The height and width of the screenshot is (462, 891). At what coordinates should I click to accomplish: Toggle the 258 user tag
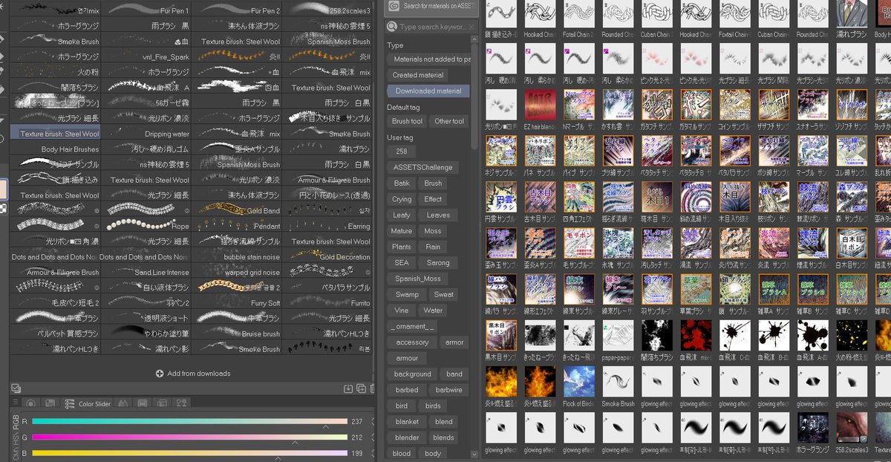[401, 152]
